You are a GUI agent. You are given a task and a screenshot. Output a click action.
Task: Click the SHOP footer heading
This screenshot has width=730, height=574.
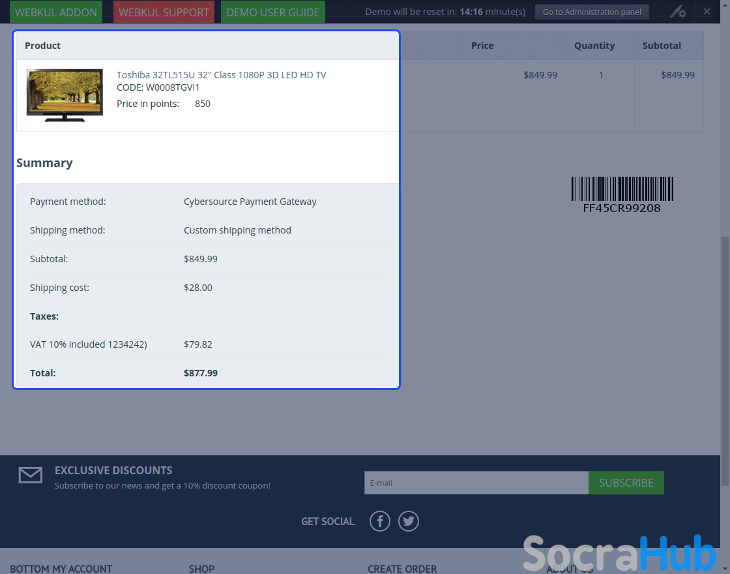[x=201, y=569]
